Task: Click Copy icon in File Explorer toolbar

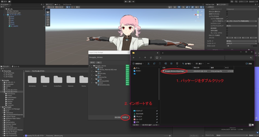Action: [154, 63]
